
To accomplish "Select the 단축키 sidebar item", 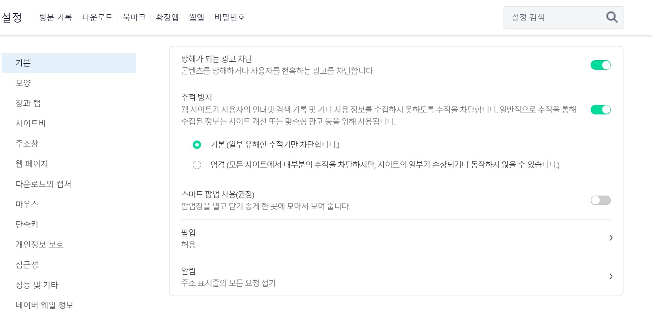I will click(x=27, y=224).
